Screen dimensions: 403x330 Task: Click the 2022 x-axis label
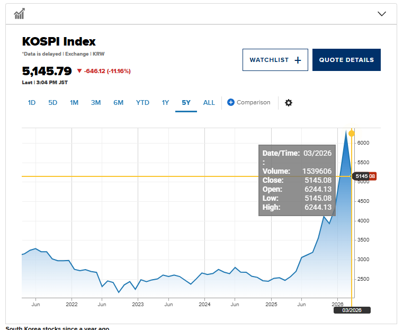[x=71, y=305]
